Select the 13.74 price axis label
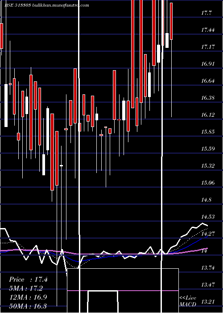Image resolution: width=223 pixels, height=313 pixels. pos(208,268)
